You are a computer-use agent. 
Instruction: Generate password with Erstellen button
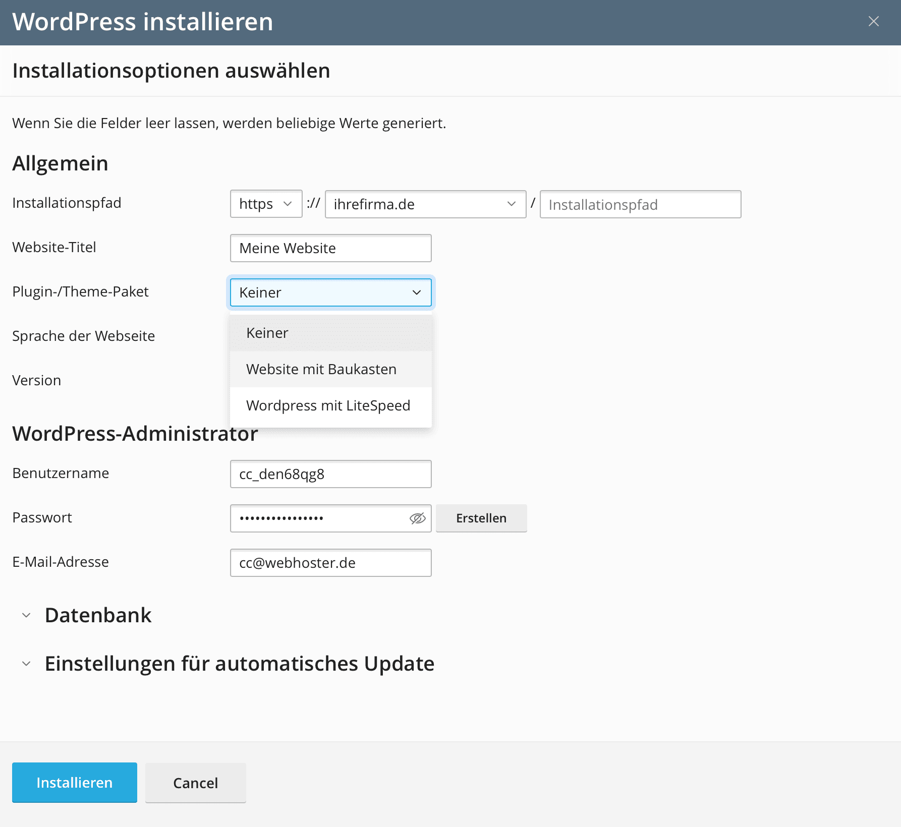click(x=481, y=518)
